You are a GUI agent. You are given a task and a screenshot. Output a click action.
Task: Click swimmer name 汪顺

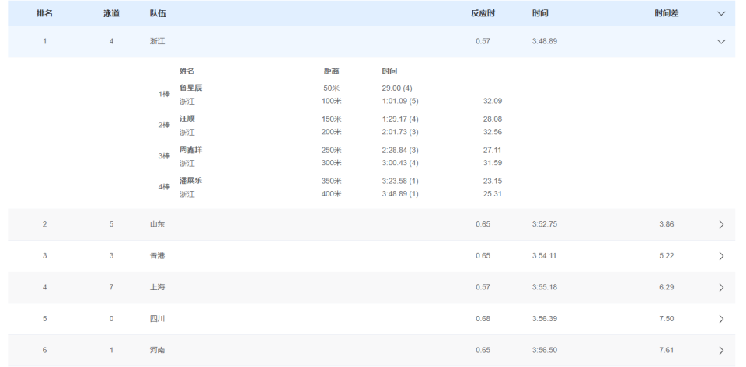click(187, 119)
